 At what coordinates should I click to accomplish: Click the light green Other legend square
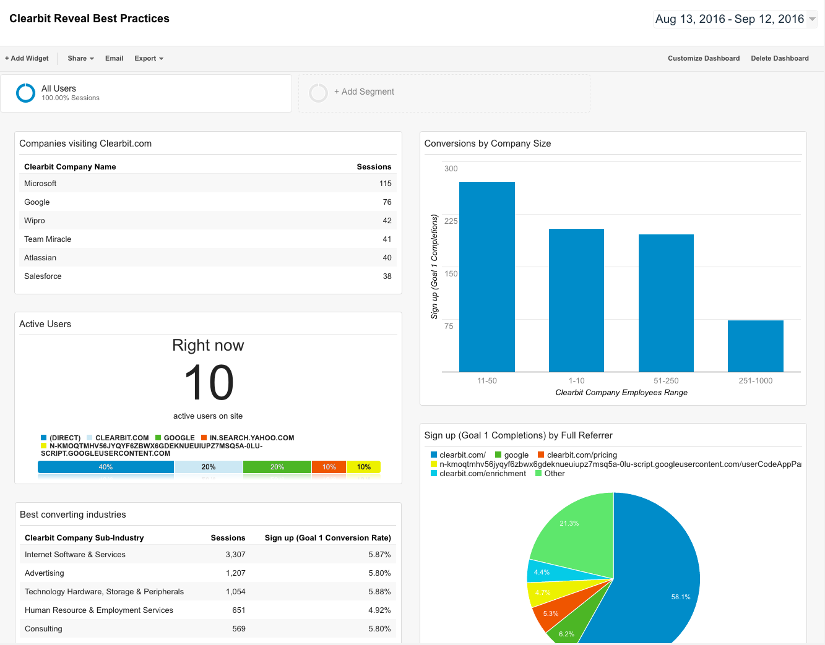[538, 473]
